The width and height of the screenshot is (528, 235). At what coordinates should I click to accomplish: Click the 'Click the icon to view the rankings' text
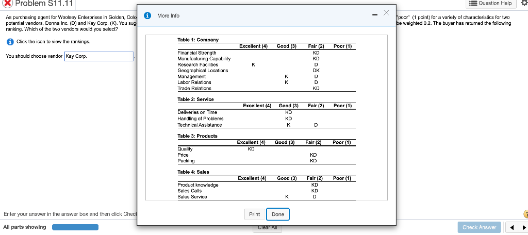point(53,42)
